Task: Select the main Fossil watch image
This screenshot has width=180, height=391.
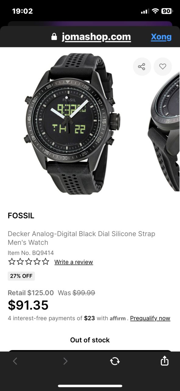Action: 72,124
